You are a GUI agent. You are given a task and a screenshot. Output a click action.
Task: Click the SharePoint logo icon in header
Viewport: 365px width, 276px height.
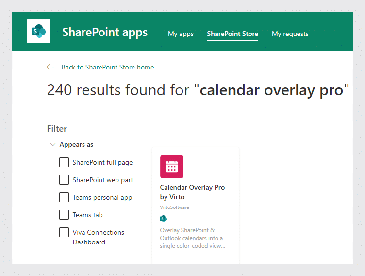39,31
